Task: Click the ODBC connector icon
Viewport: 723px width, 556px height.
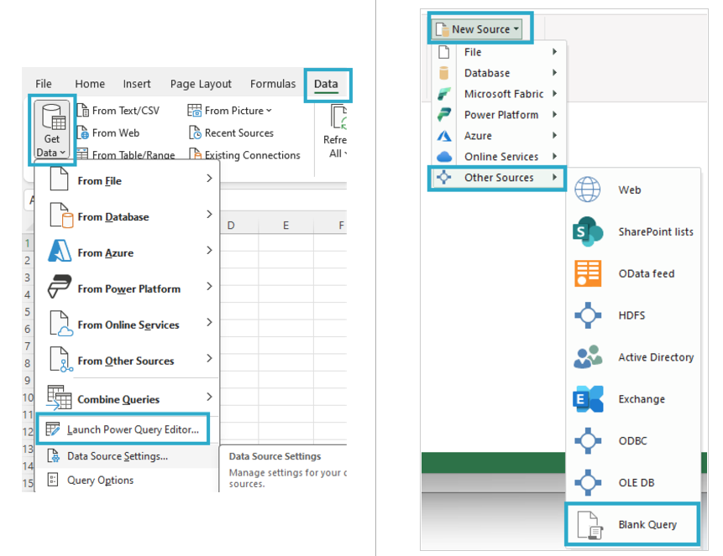Action: pyautogui.click(x=588, y=440)
